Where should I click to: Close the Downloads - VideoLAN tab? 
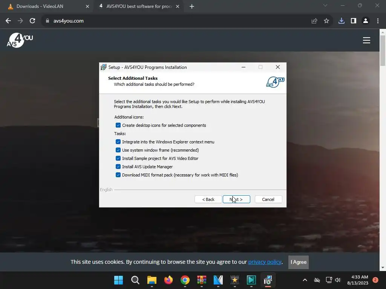pos(87,6)
